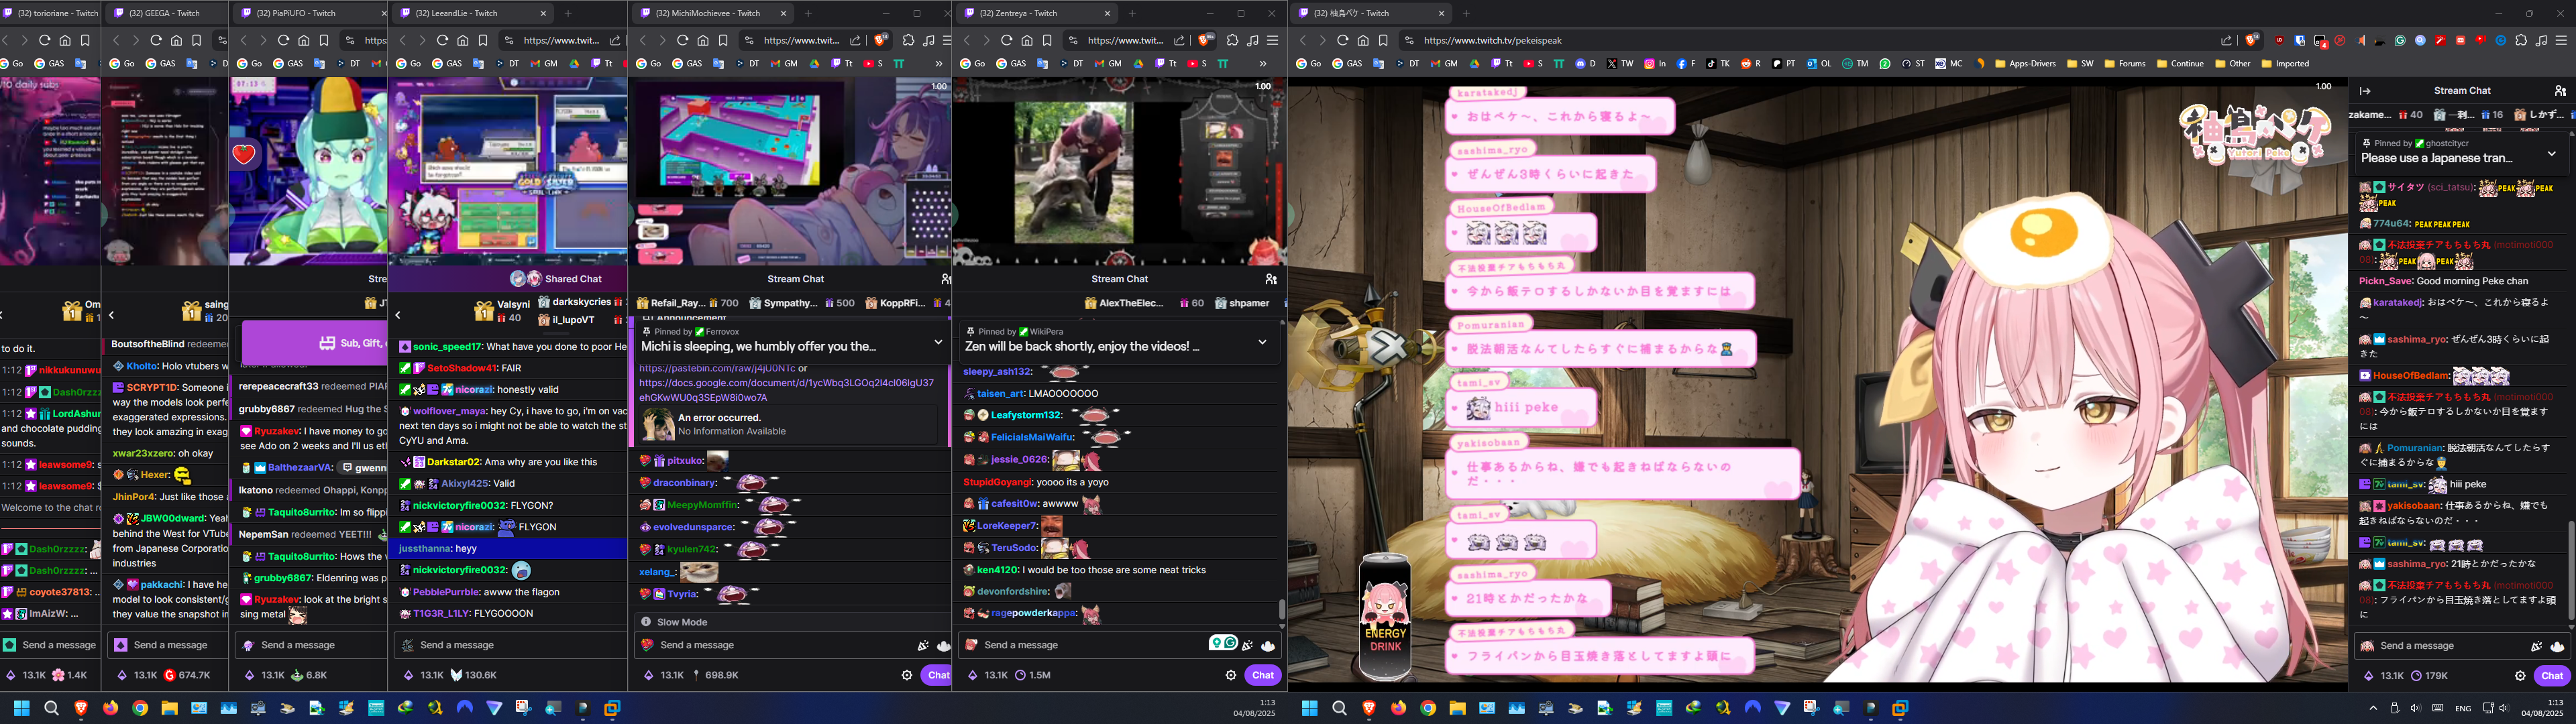Open the WhatsApp bookmark icon
This screenshot has width=2576, height=724.
pyautogui.click(x=1885, y=63)
